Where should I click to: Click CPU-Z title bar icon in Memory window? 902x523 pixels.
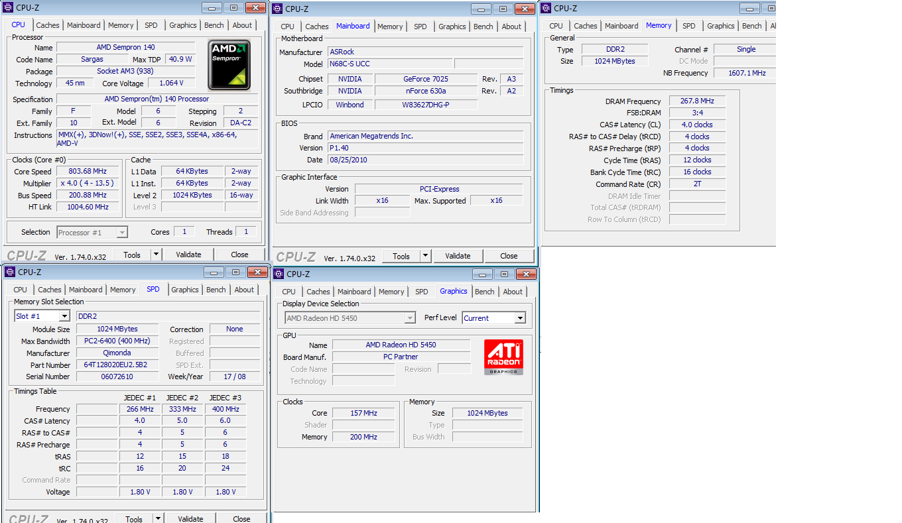[547, 8]
